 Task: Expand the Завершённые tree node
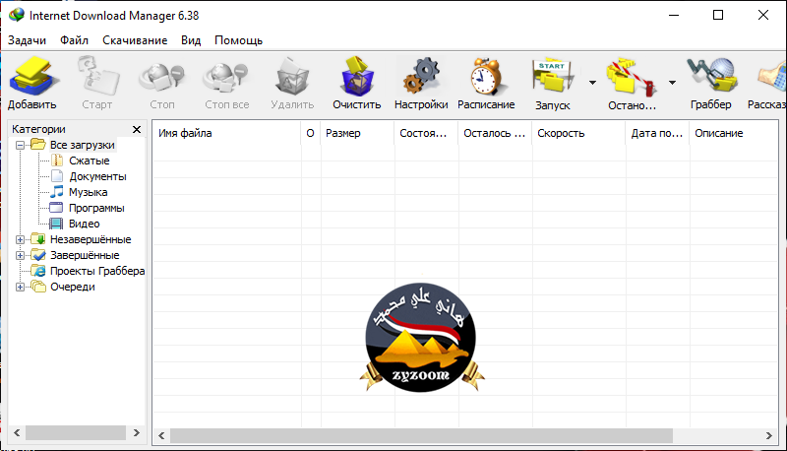(20, 255)
